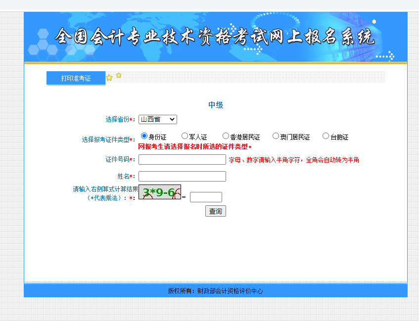
Task: Click the red 网报考生 notice text
Action: [195, 146]
